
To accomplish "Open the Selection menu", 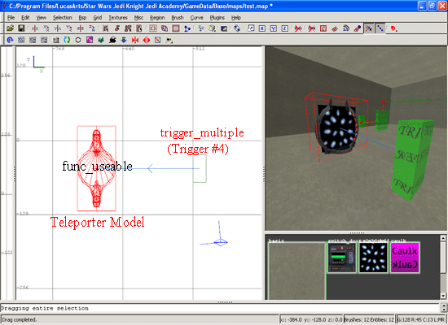I will pyautogui.click(x=62, y=18).
